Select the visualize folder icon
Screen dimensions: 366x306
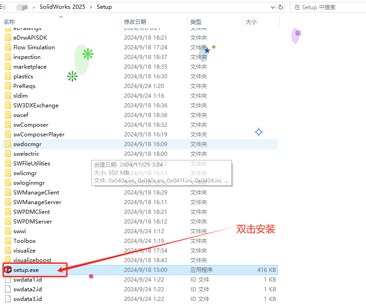coord(8,251)
